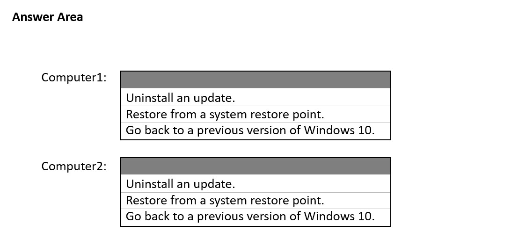Open the Computer2 gray dropdown header
526x246 pixels.
pyautogui.click(x=256, y=166)
